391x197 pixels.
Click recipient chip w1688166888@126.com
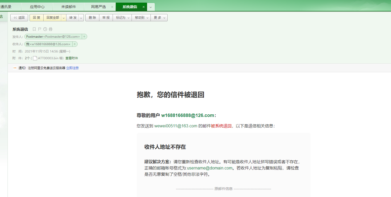(x=48, y=44)
